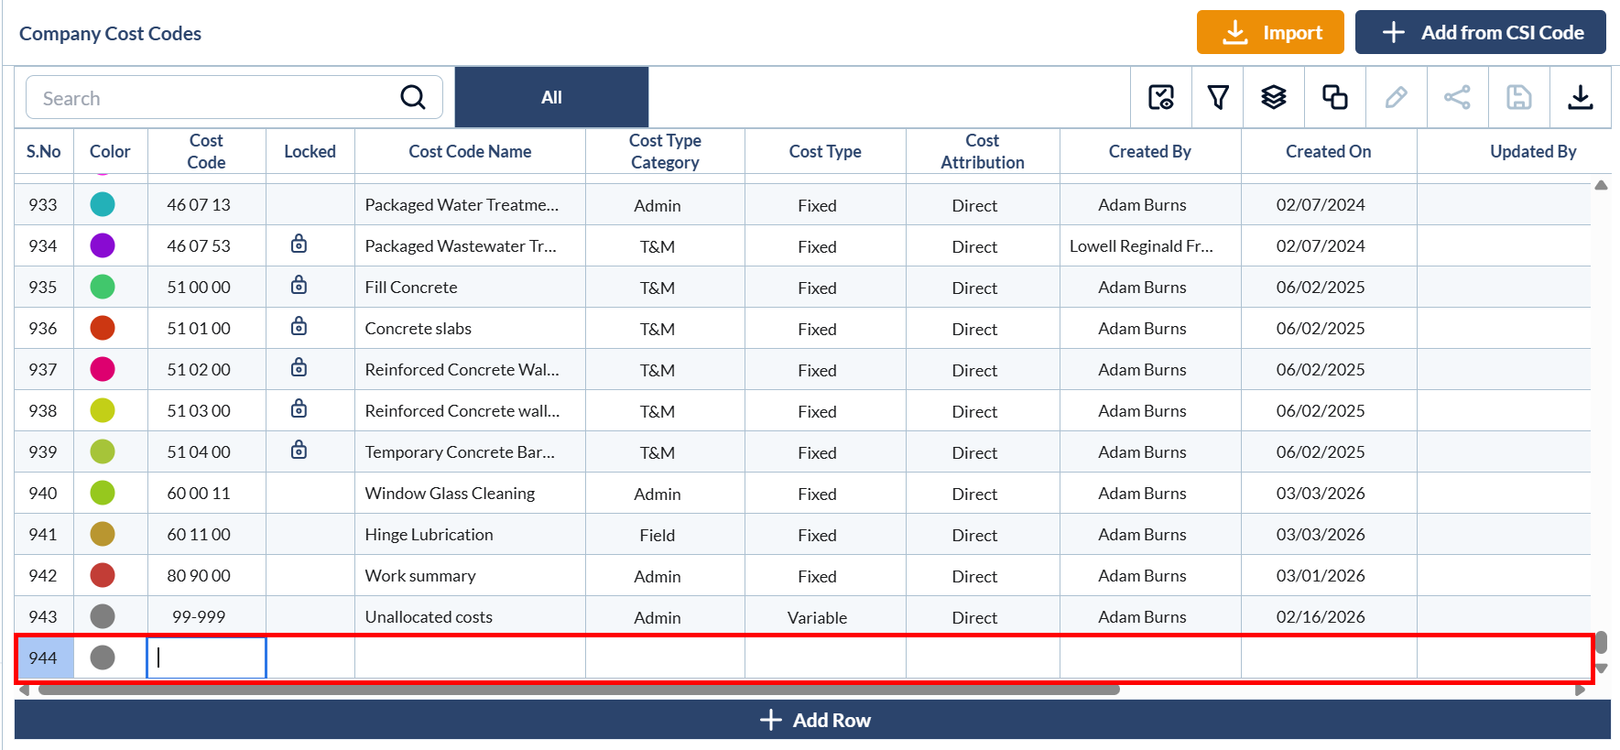The image size is (1620, 750).
Task: Click the scroll up arrow of table
Action: click(x=1601, y=186)
